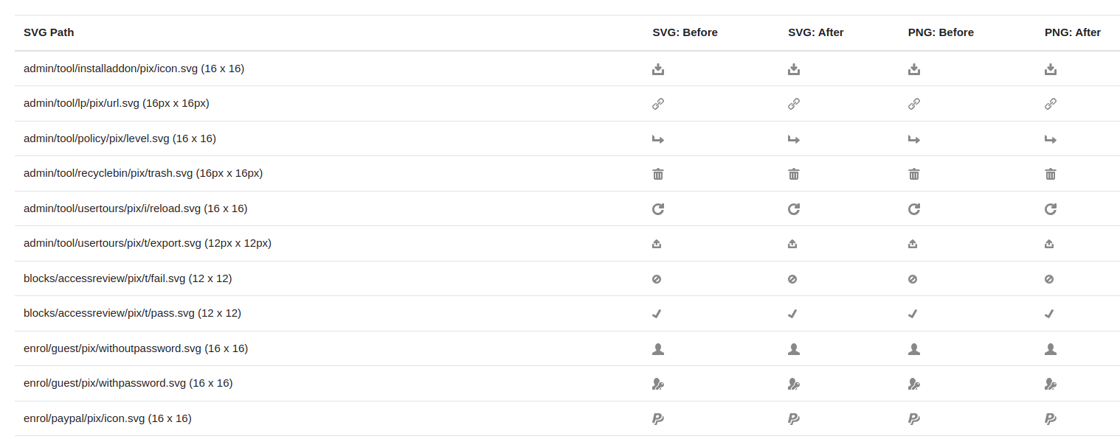Select the SVG: Before column header
The width and height of the screenshot is (1120, 439).
tap(685, 32)
